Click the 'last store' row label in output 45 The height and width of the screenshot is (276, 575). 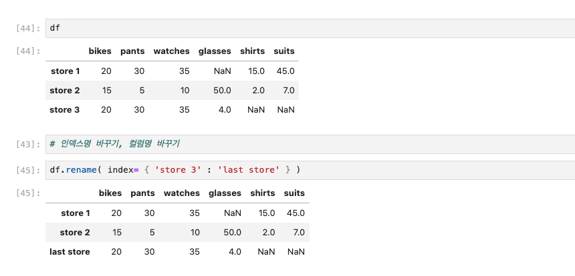tap(70, 252)
